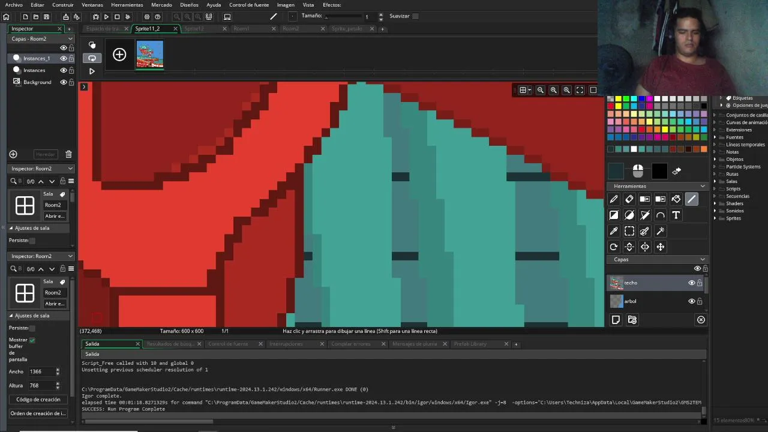Select the Pencil drawing tool
This screenshot has width=768, height=432.
tap(614, 199)
